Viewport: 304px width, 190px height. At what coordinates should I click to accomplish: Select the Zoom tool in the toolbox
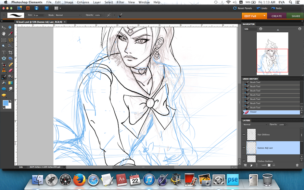[10, 28]
